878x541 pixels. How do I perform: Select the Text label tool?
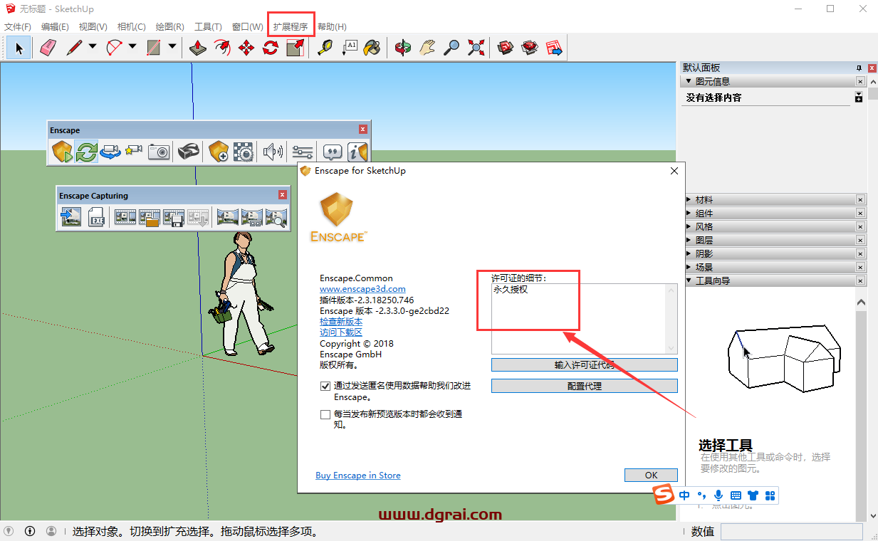coord(349,48)
